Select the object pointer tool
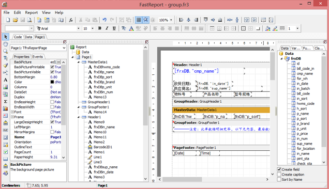 pos(6,37)
